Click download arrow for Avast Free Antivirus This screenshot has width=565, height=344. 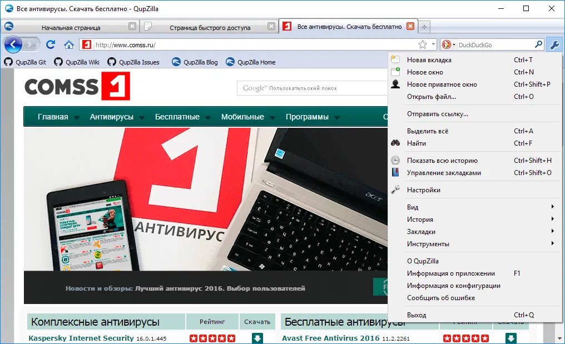point(511,338)
